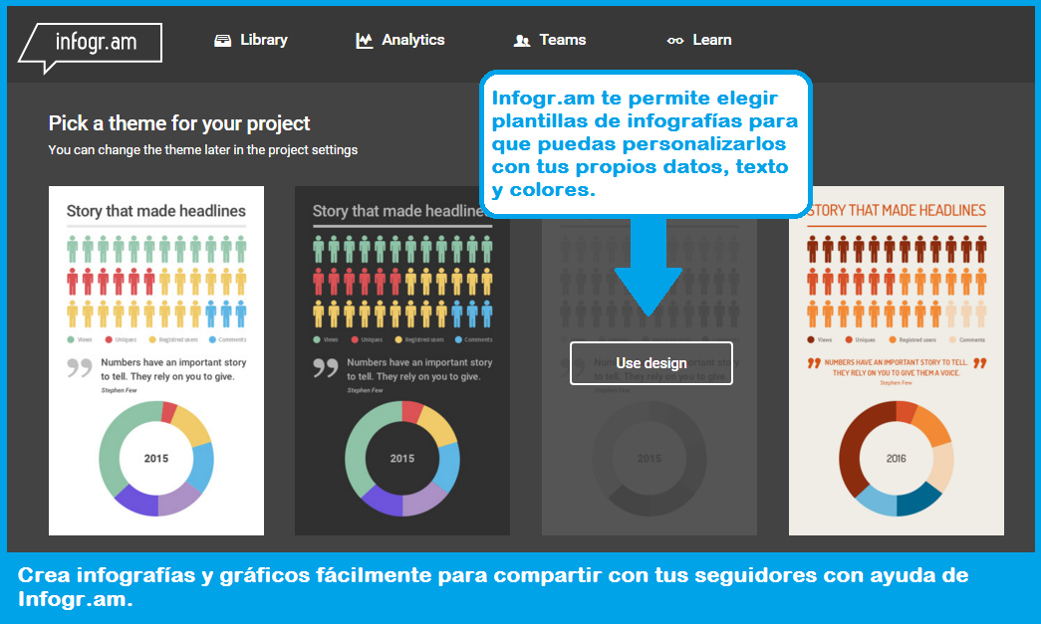Click the Library tray icon
The image size is (1041, 624).
coord(223,41)
